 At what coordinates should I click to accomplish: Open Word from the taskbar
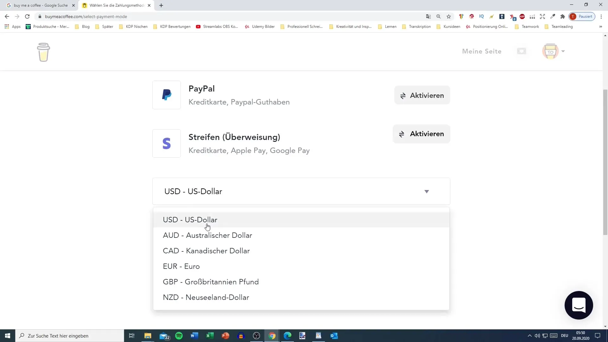[x=194, y=336]
